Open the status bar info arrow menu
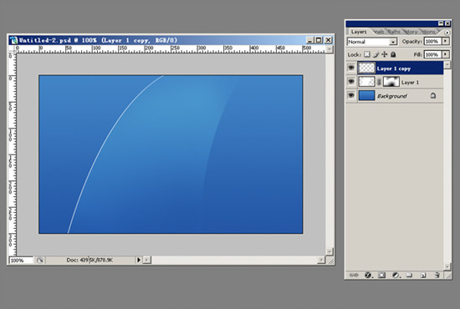 (x=139, y=260)
